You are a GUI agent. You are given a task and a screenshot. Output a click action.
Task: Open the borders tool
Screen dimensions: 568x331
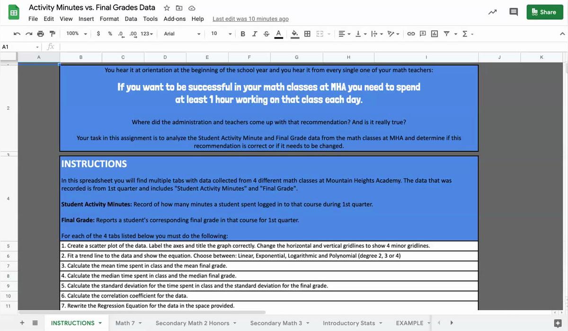point(307,34)
